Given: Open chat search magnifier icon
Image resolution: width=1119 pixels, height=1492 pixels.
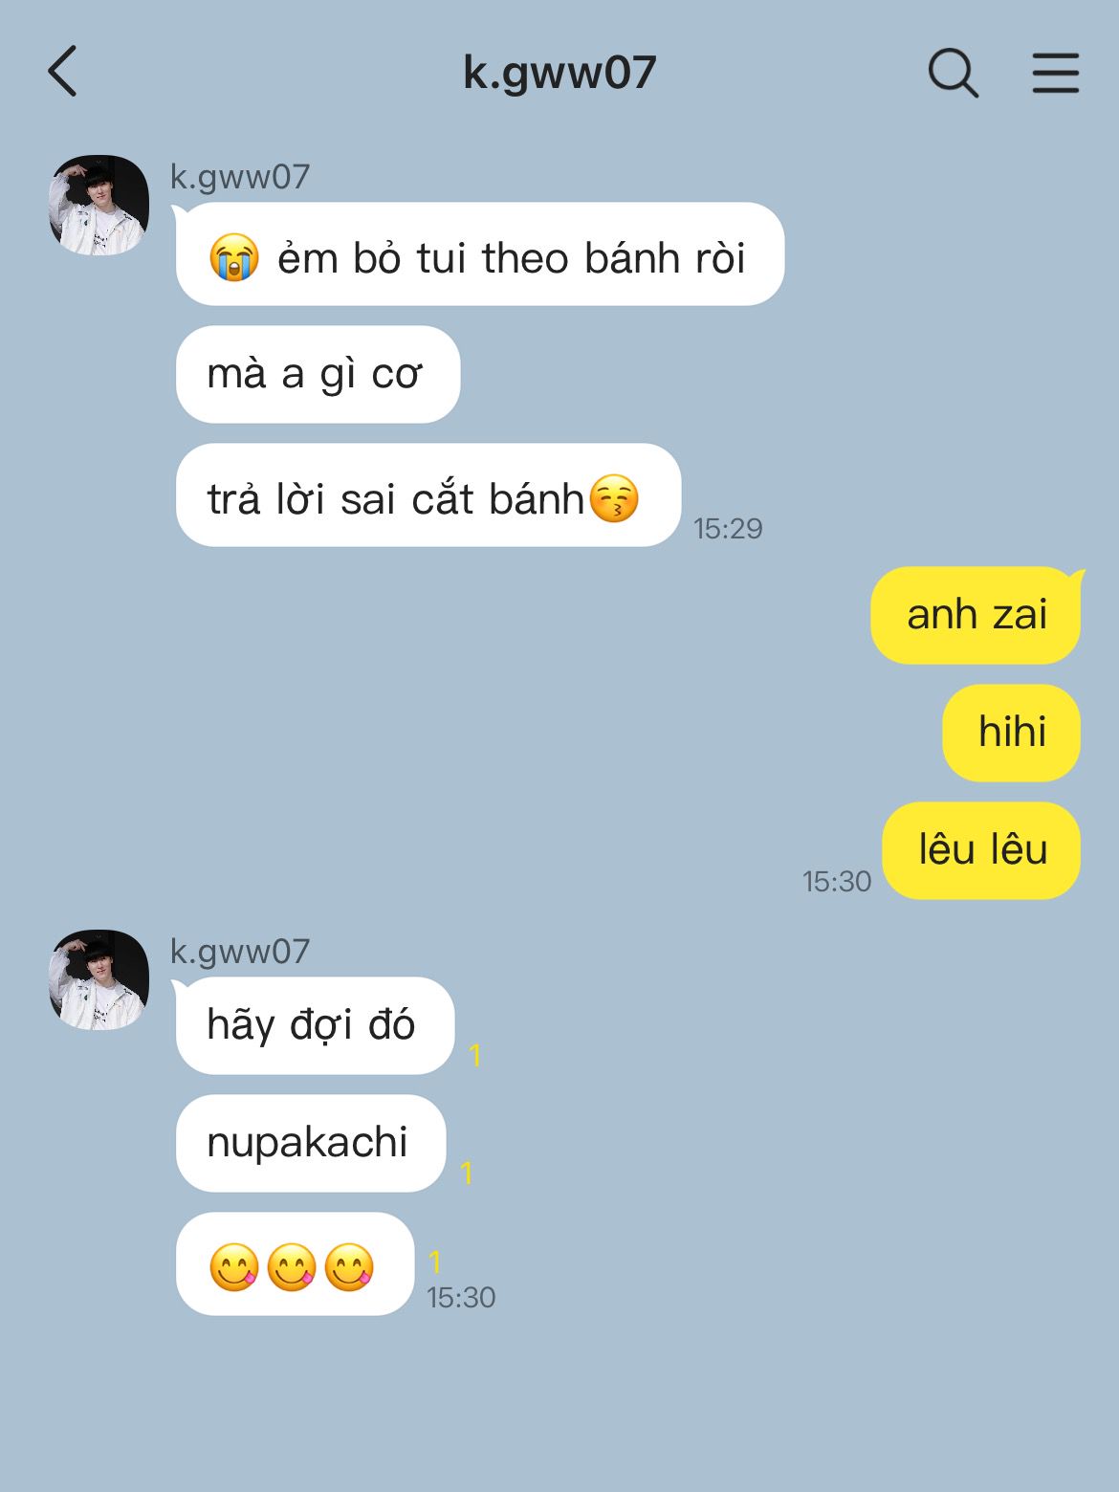Looking at the screenshot, I should tap(954, 73).
